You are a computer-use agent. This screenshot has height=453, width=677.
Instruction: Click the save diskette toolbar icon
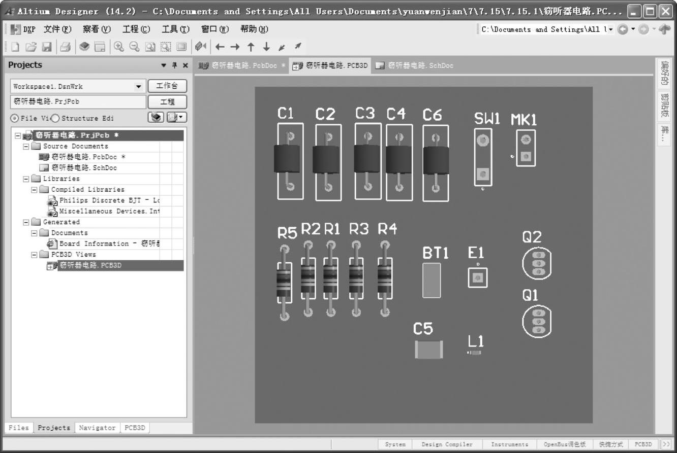47,47
